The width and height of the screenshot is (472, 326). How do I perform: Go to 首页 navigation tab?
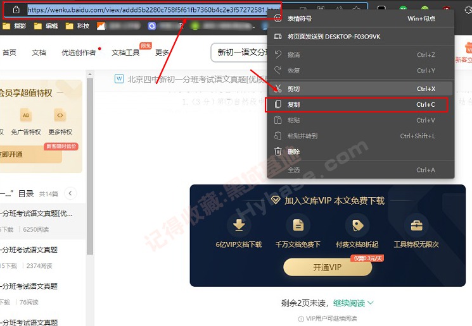tap(10, 53)
